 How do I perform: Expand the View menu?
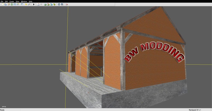pyautogui.click(x=17, y=2)
